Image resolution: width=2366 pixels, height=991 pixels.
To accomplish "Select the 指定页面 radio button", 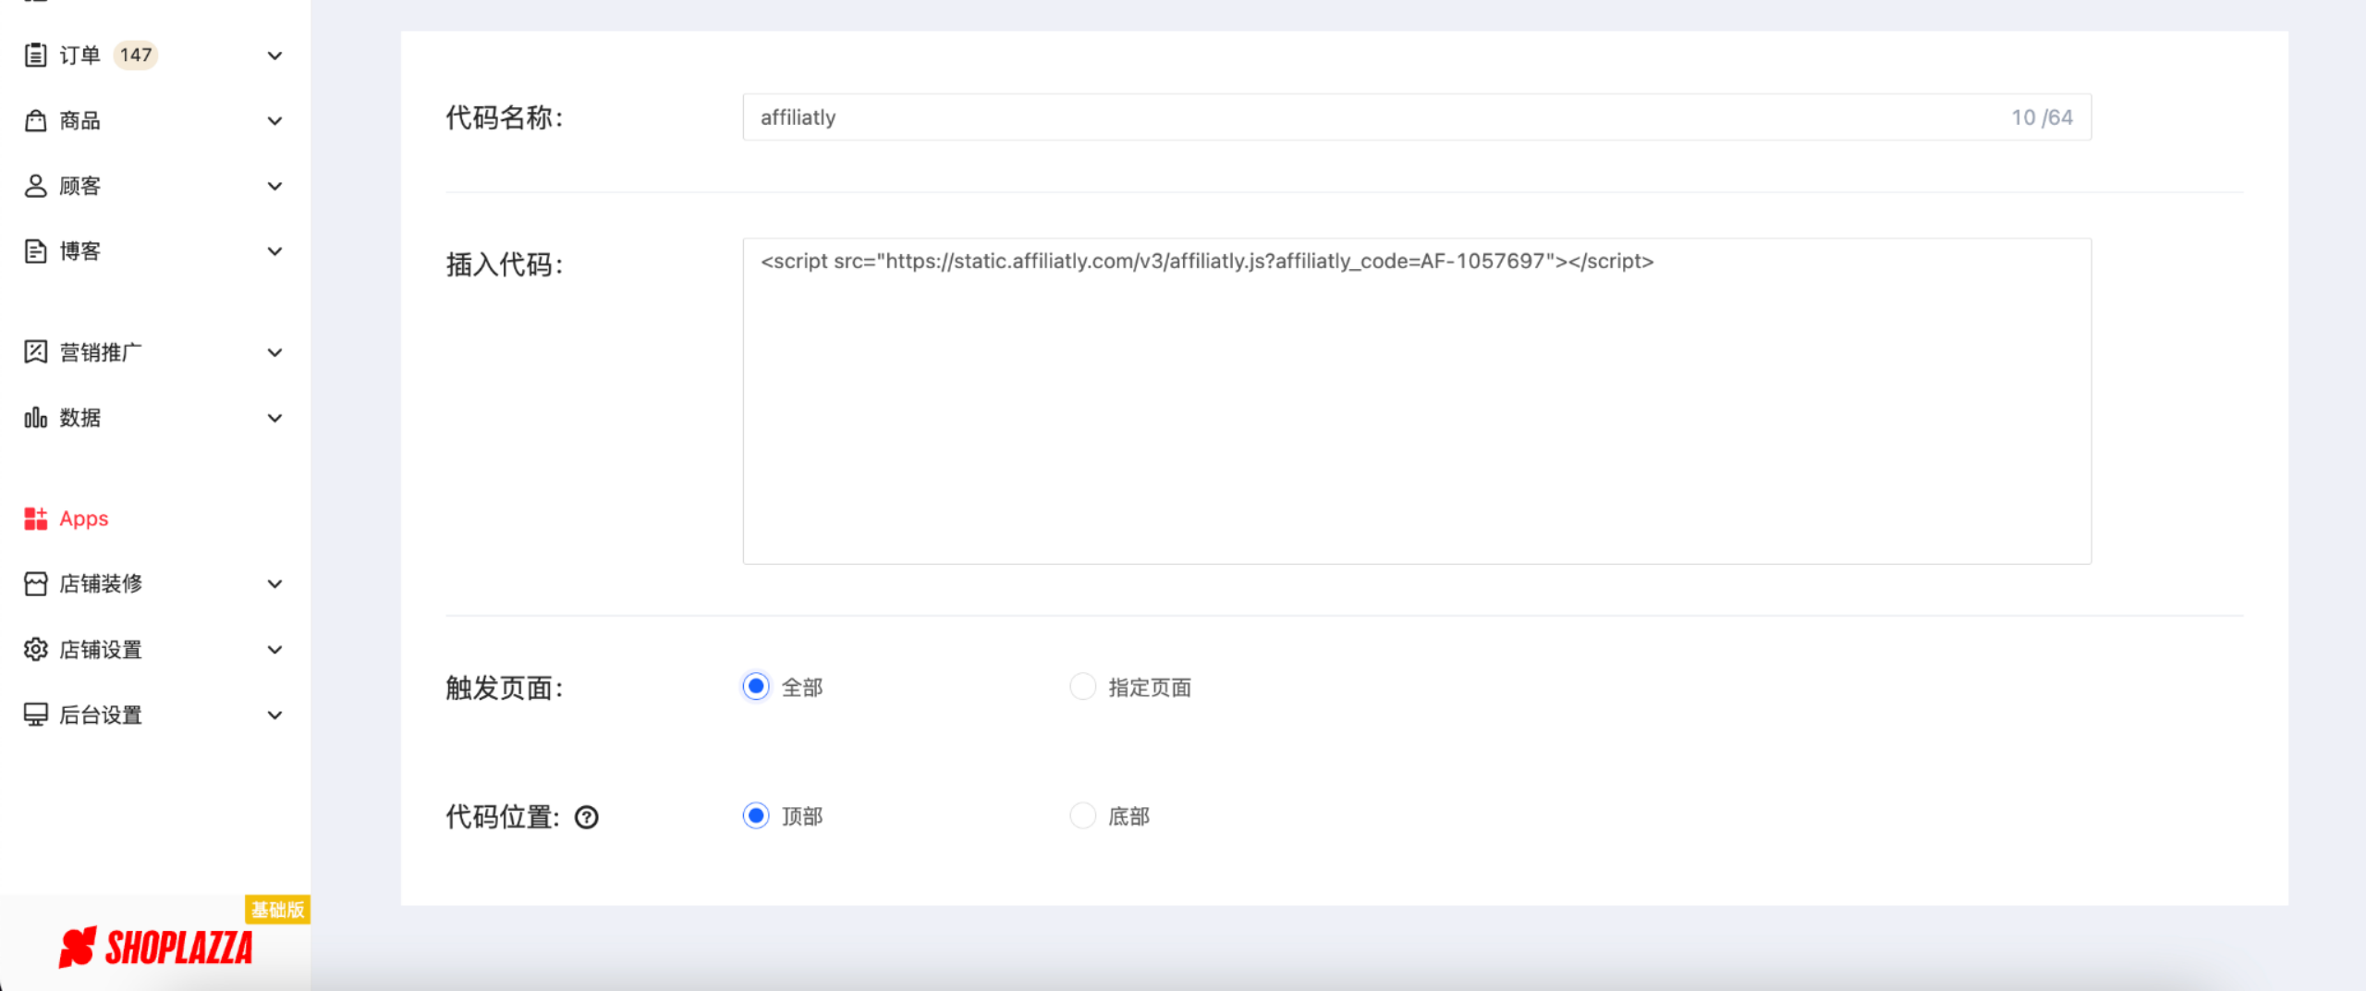I will point(1082,687).
